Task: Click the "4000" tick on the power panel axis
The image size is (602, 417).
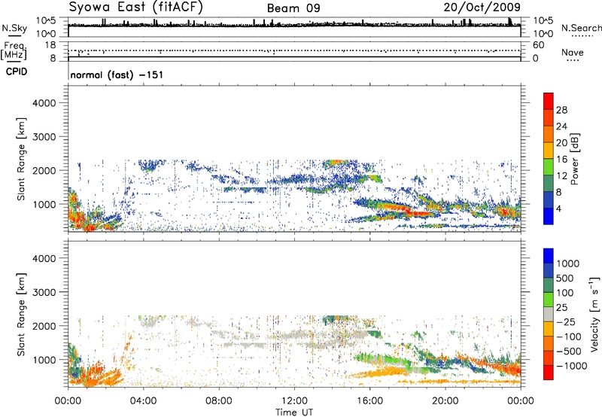Action: tap(44, 103)
